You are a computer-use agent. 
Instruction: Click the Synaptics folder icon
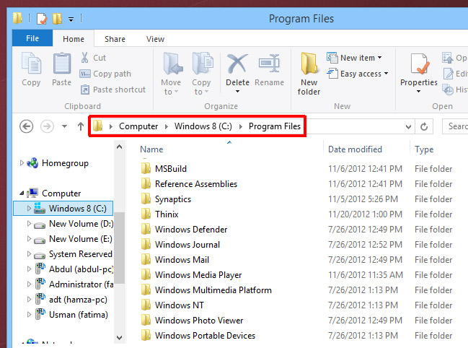(x=146, y=199)
